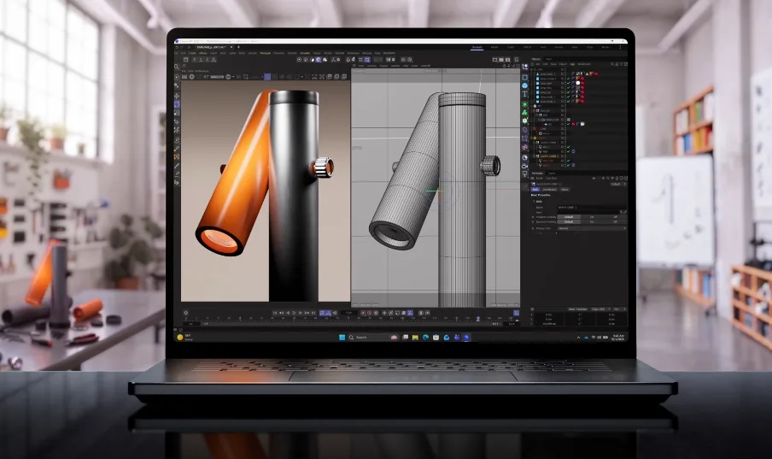This screenshot has width=772, height=459.
Task: Add a Null from the right object palette
Action: 525,67
